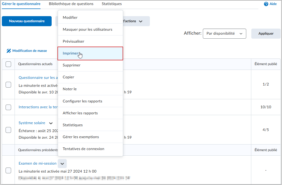The image size is (282, 185).
Task: Select Copier from the menu
Action: (90, 77)
